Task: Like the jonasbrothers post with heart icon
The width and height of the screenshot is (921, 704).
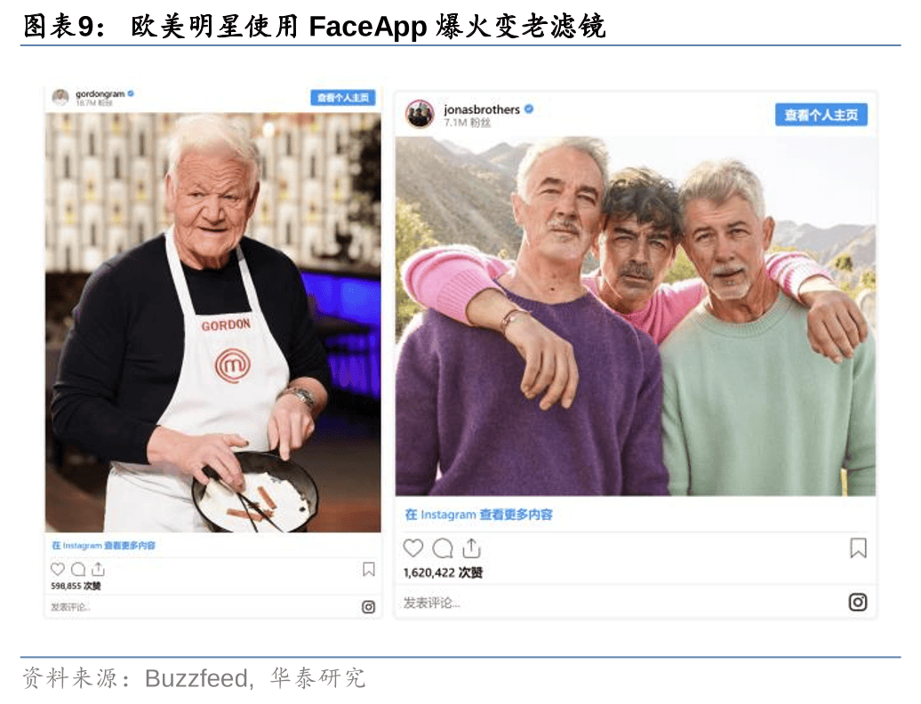Action: (x=413, y=548)
